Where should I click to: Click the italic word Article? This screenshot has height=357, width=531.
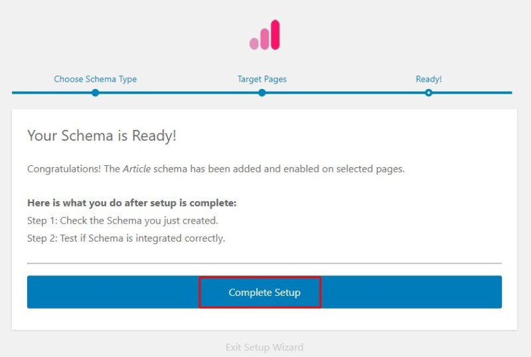[x=137, y=169]
